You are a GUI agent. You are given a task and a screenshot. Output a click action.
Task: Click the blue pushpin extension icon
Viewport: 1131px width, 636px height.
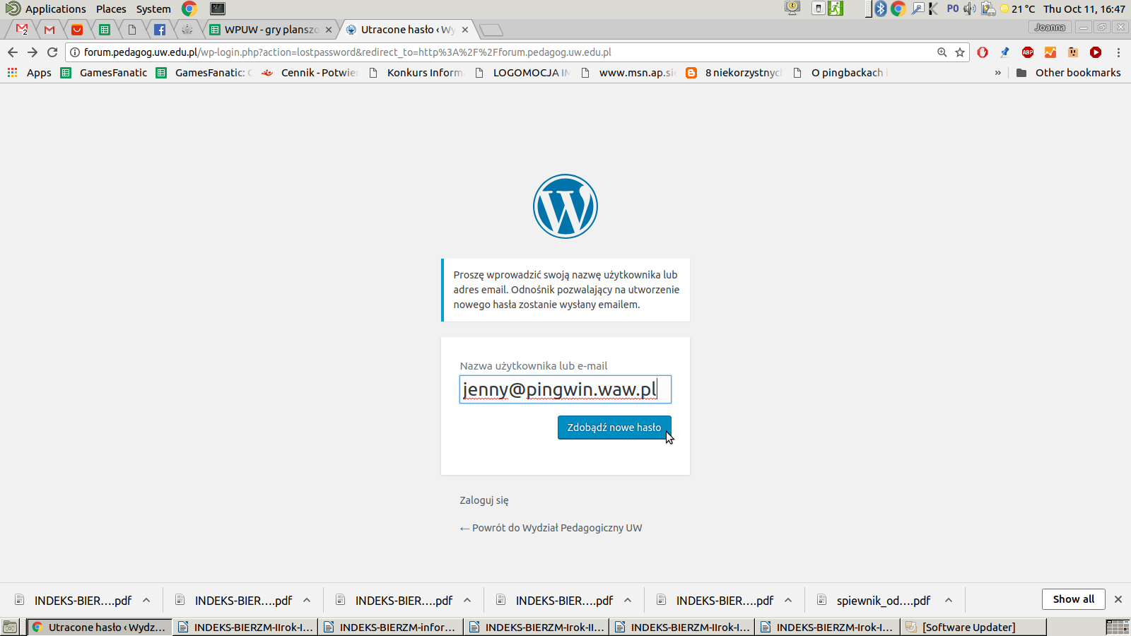point(1004,52)
